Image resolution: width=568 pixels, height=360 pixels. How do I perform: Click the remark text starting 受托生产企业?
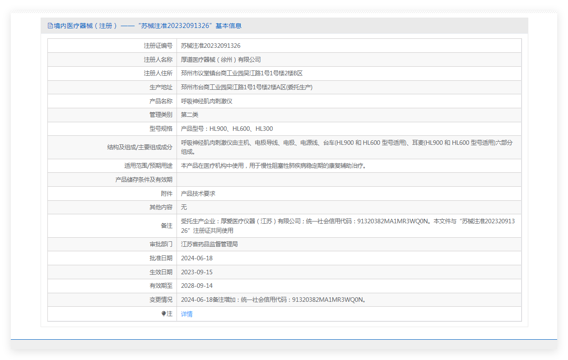[x=348, y=226]
